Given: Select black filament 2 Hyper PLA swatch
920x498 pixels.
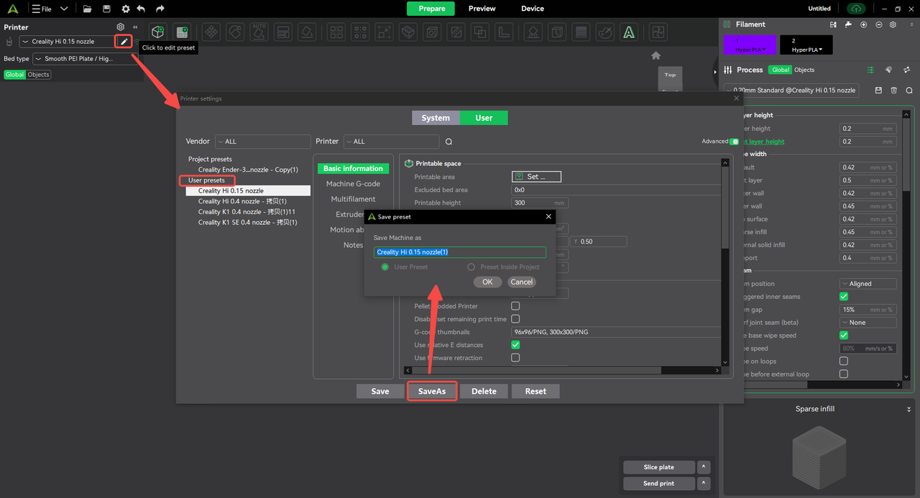Looking at the screenshot, I should pyautogui.click(x=806, y=45).
